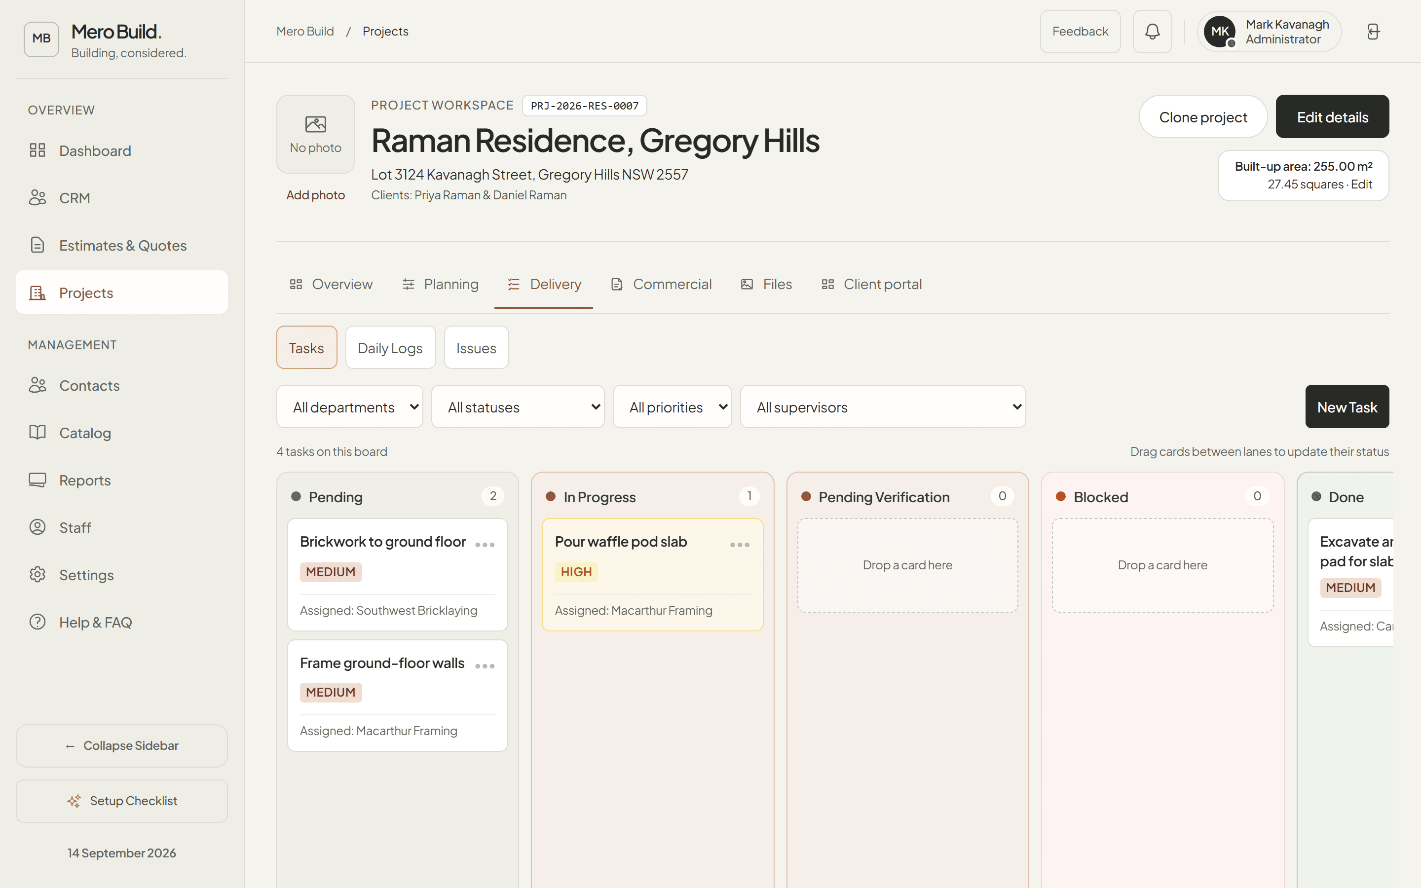Open options menu on Pour waffle pod slab card
This screenshot has height=888, width=1421.
click(739, 545)
